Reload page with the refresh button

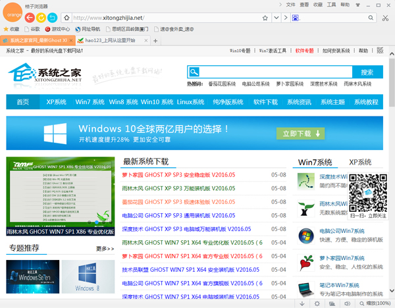(41, 17)
